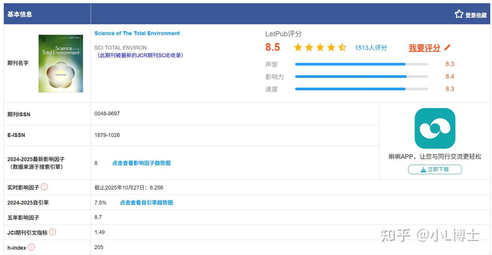Click the pencil icon next to 我要评分

point(447,48)
